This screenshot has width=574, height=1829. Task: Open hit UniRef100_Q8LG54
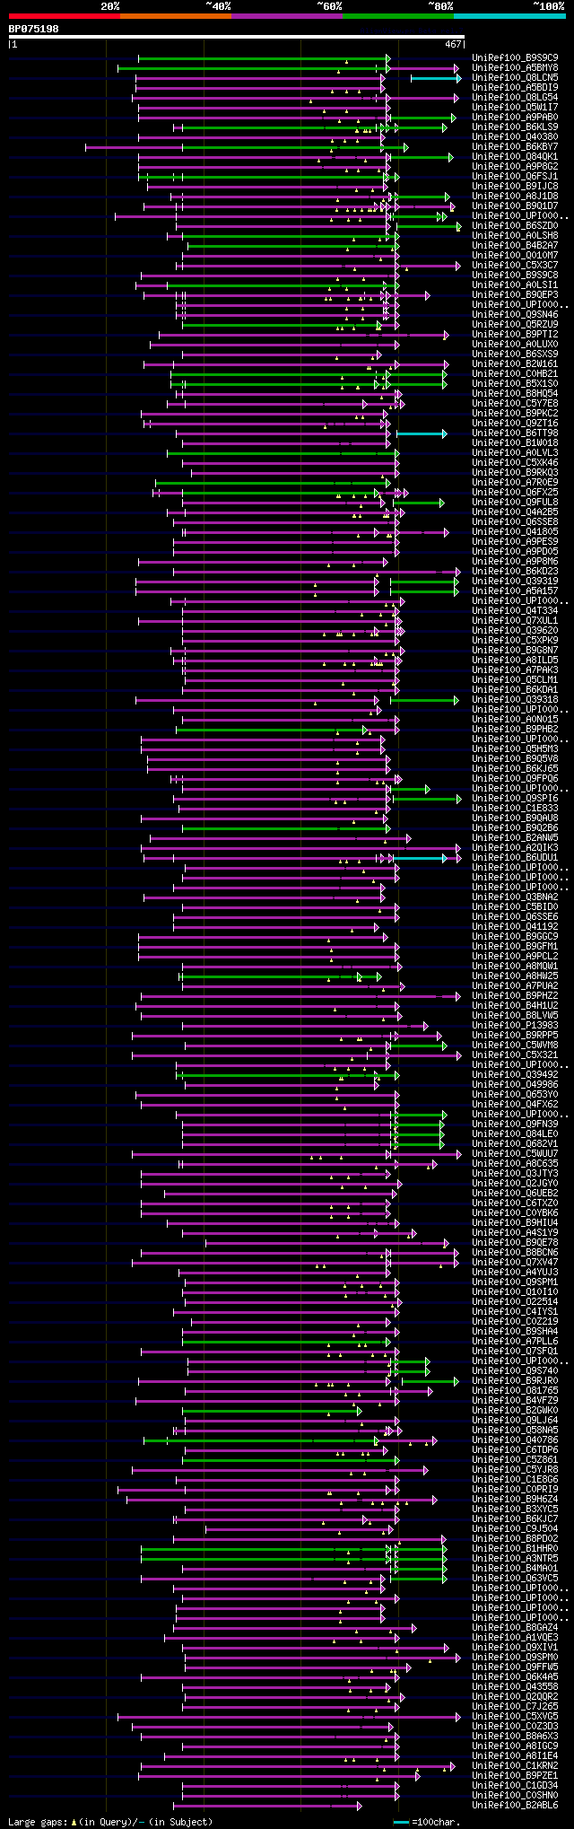(x=515, y=97)
